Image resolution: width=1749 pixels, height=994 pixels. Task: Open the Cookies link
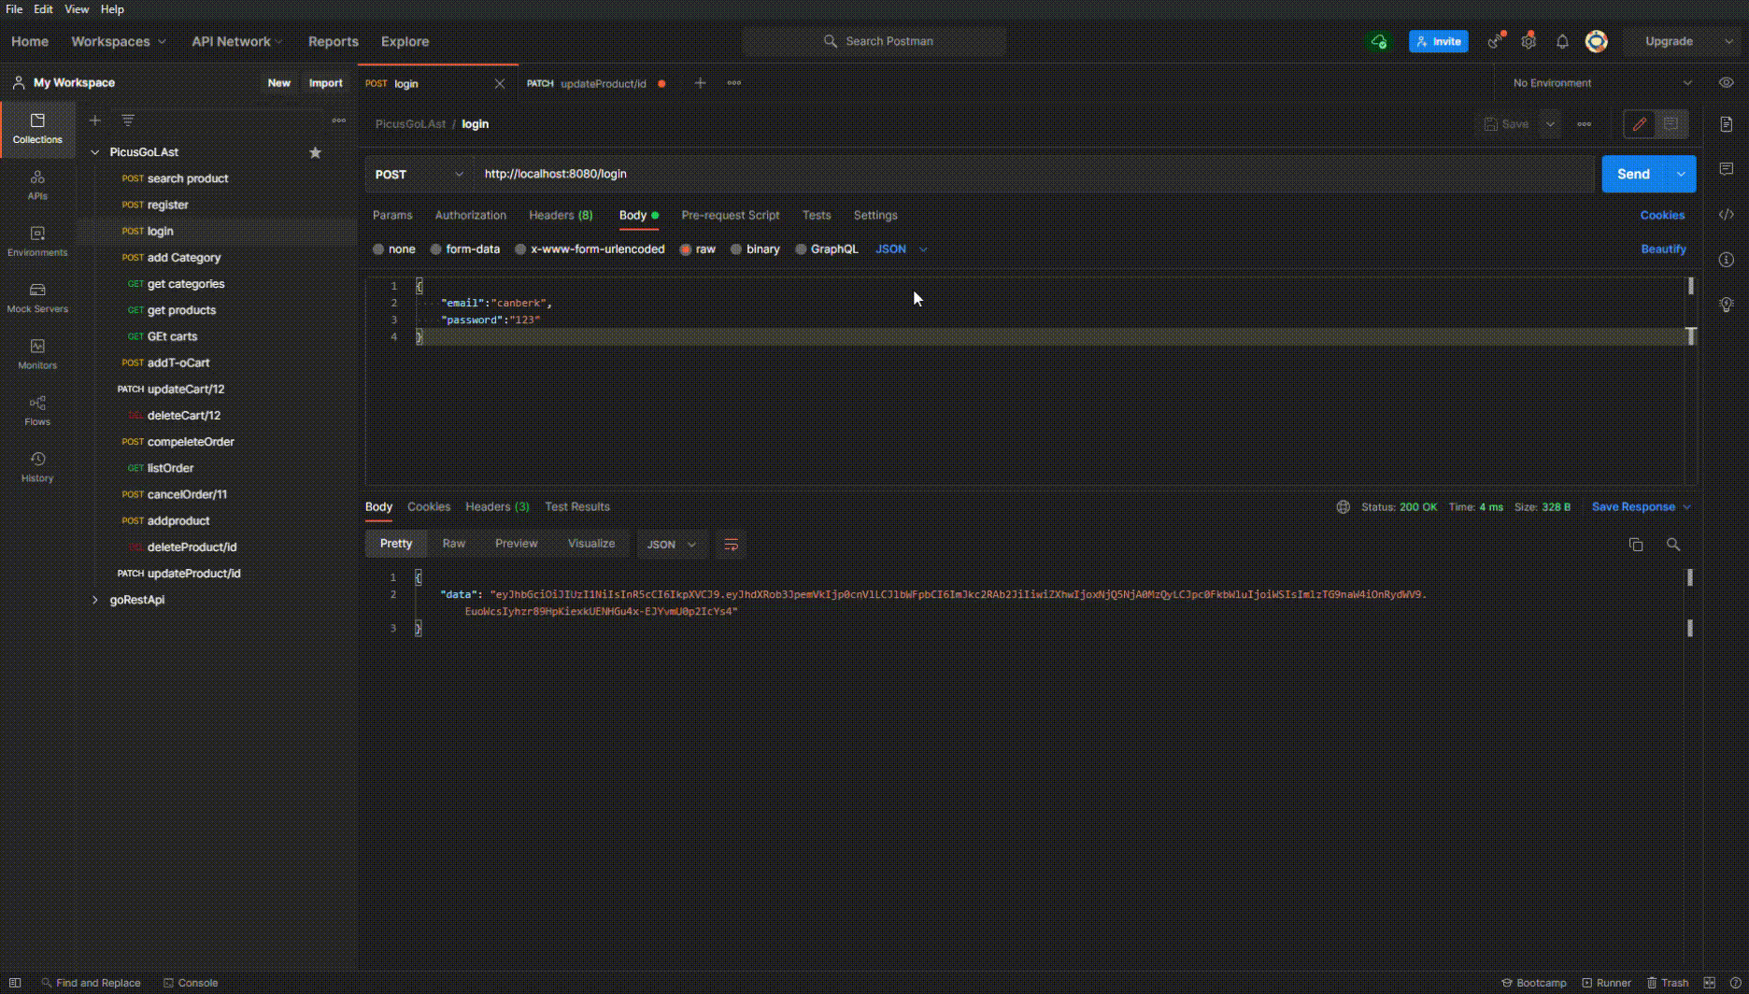(x=1663, y=215)
